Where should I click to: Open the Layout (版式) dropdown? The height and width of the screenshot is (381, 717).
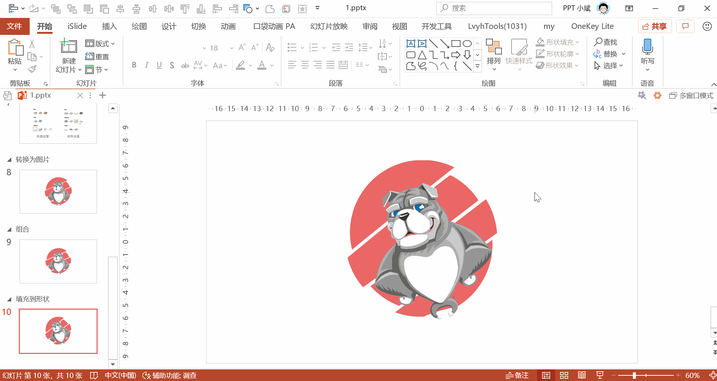pyautogui.click(x=100, y=44)
